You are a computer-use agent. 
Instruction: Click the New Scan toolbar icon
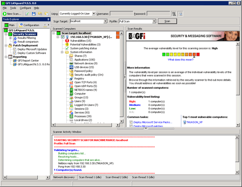[x=5, y=14]
